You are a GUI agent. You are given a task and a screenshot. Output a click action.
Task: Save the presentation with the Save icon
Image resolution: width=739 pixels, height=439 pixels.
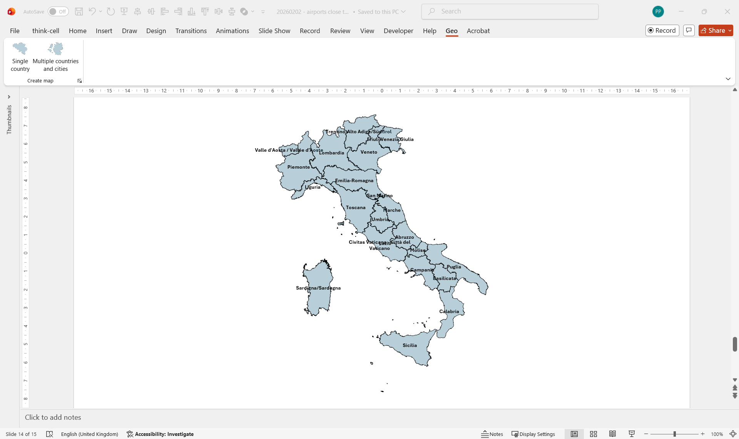79,11
